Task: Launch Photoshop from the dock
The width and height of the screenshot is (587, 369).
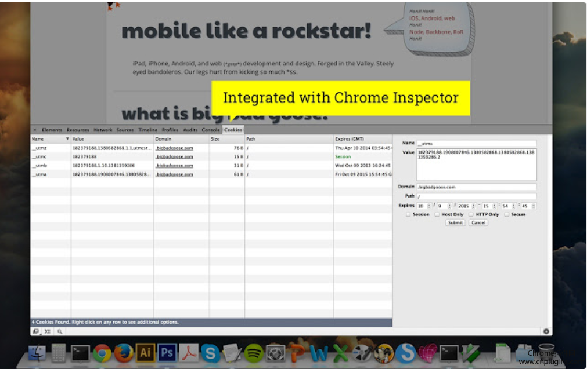Action: pos(167,353)
